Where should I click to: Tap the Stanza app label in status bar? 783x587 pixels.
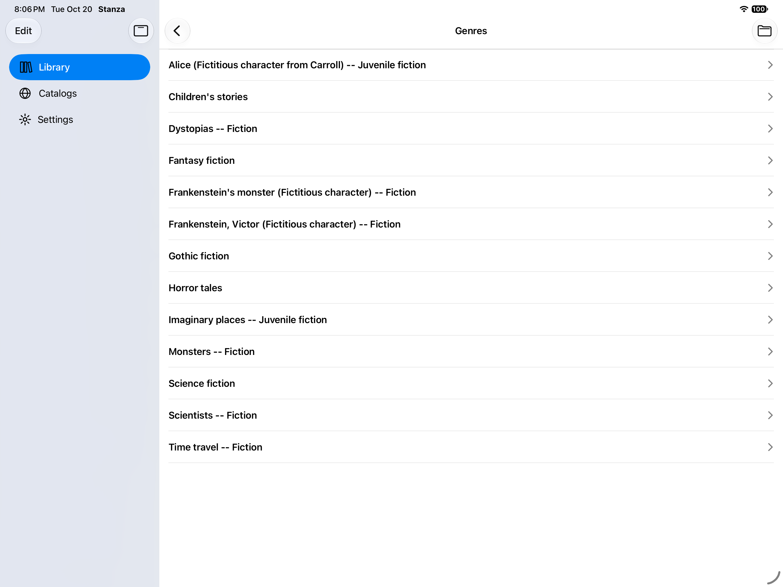112,9
